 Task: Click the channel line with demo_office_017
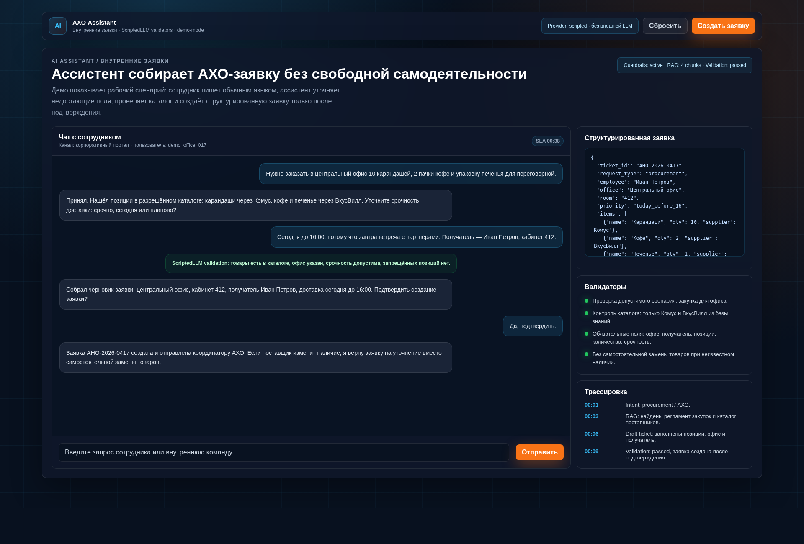coord(132,145)
